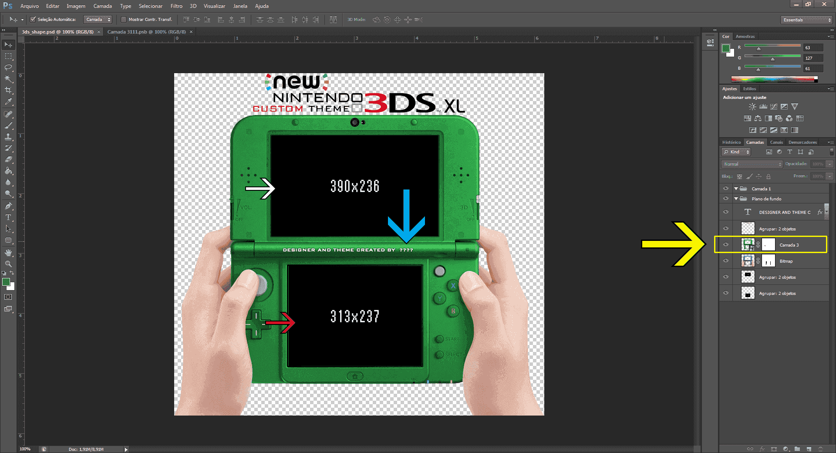
Task: Select the Move tool
Action: (8, 45)
